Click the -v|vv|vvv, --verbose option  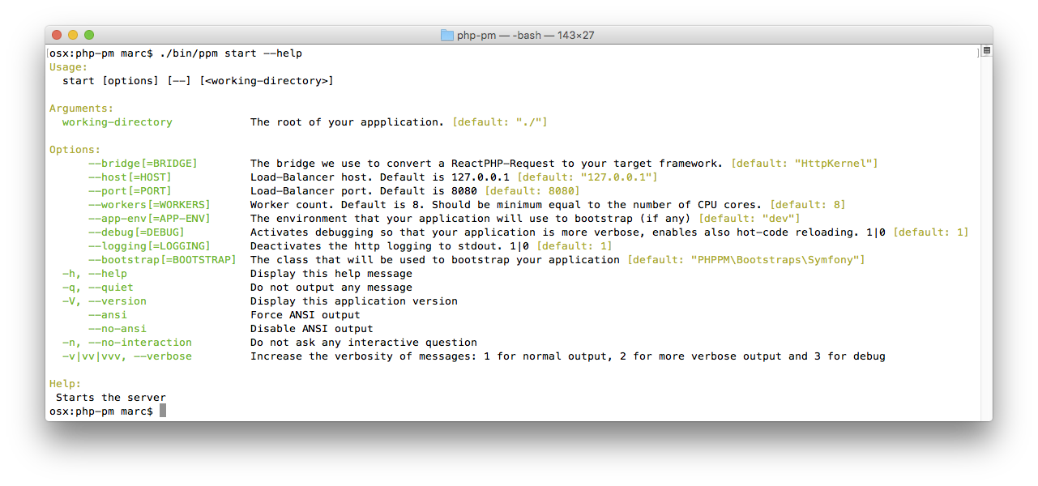pyautogui.click(x=127, y=356)
